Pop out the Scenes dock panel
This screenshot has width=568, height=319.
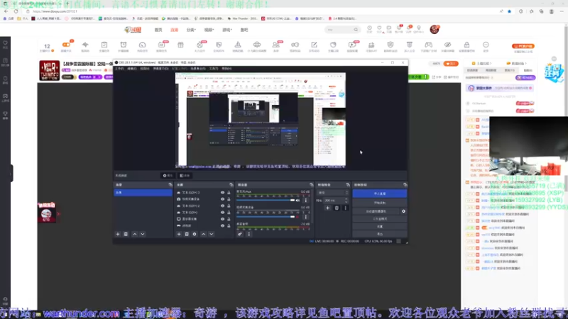(x=170, y=185)
